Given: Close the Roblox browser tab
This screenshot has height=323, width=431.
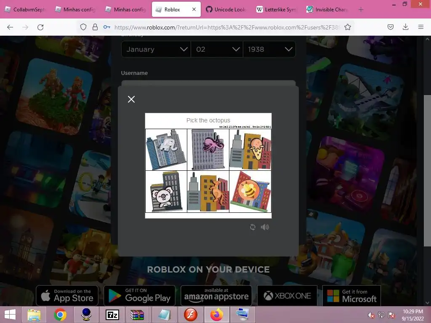Looking at the screenshot, I should [x=194, y=9].
